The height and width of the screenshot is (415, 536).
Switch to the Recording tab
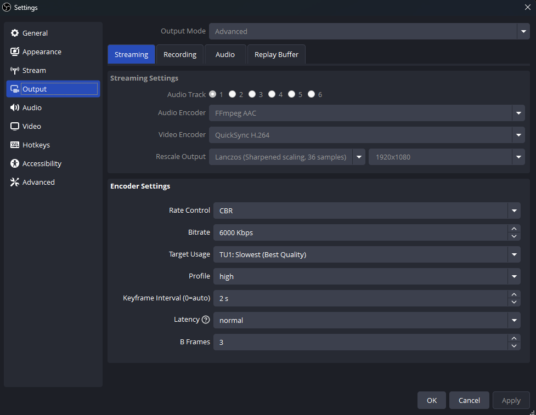(x=180, y=54)
